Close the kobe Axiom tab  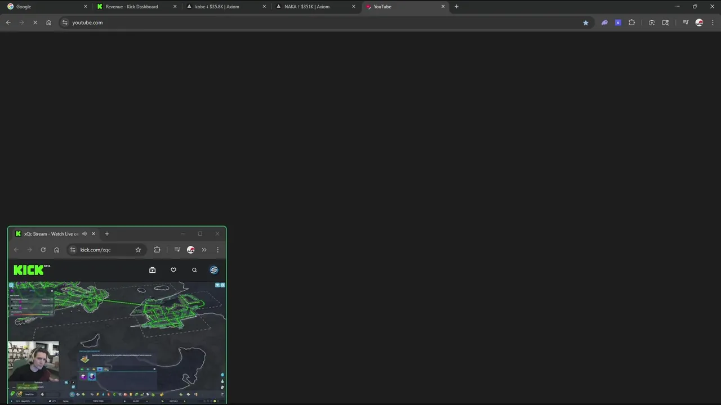coord(264,7)
